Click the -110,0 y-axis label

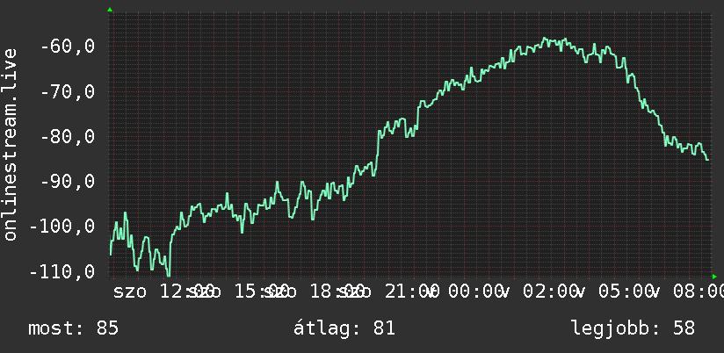[62, 272]
